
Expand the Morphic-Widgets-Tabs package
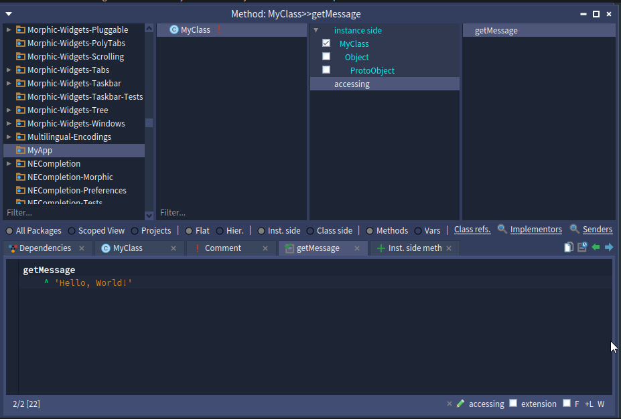click(x=9, y=70)
